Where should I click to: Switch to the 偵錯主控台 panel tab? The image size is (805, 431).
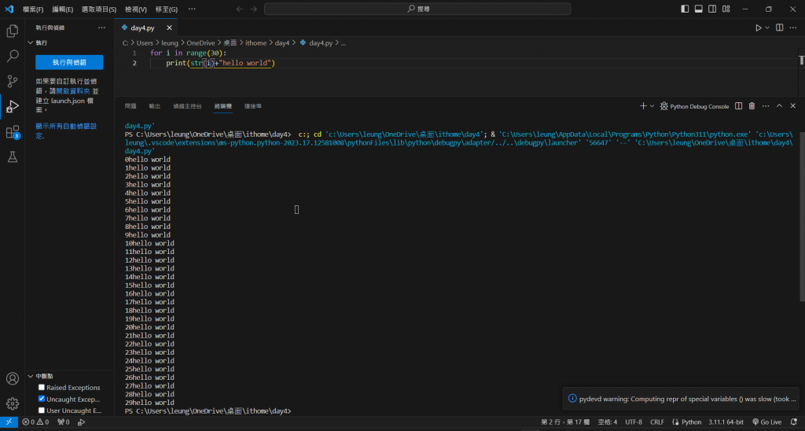pos(187,106)
